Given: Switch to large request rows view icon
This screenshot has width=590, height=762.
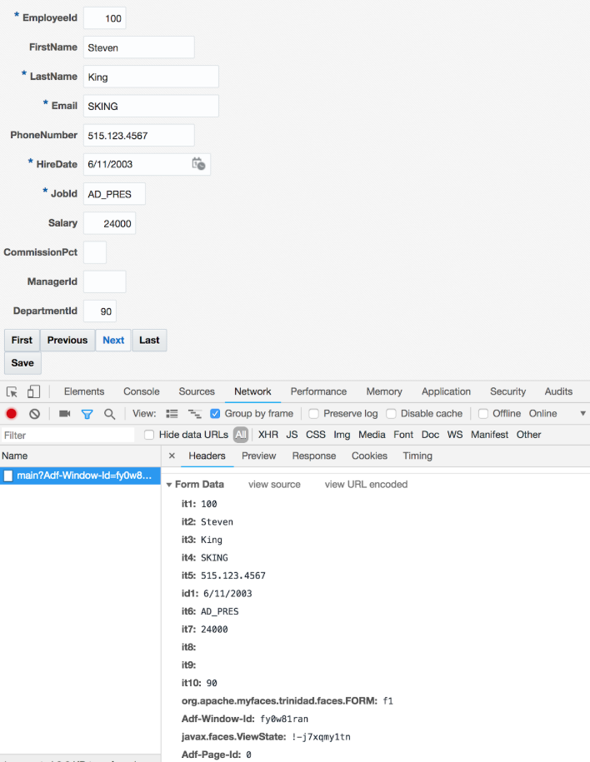Looking at the screenshot, I should point(172,414).
